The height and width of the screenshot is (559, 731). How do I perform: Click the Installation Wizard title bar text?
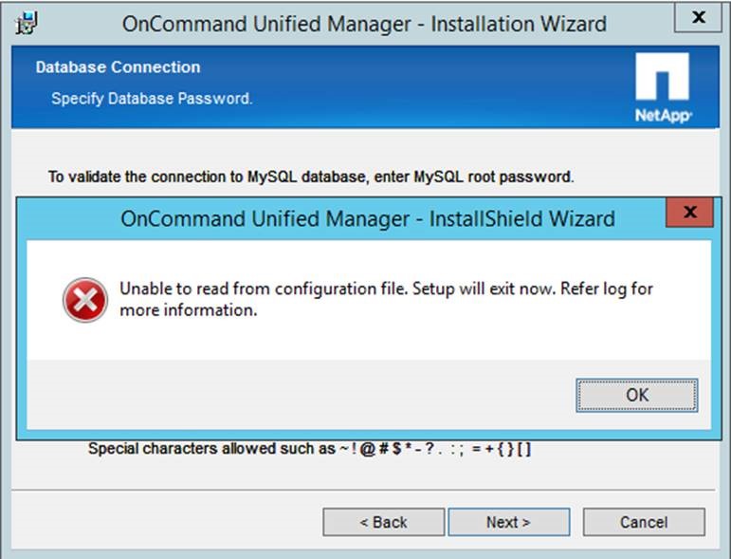(x=364, y=23)
